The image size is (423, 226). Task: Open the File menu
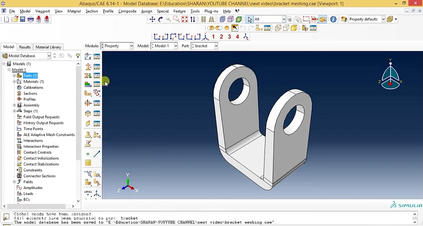pyautogui.click(x=12, y=11)
